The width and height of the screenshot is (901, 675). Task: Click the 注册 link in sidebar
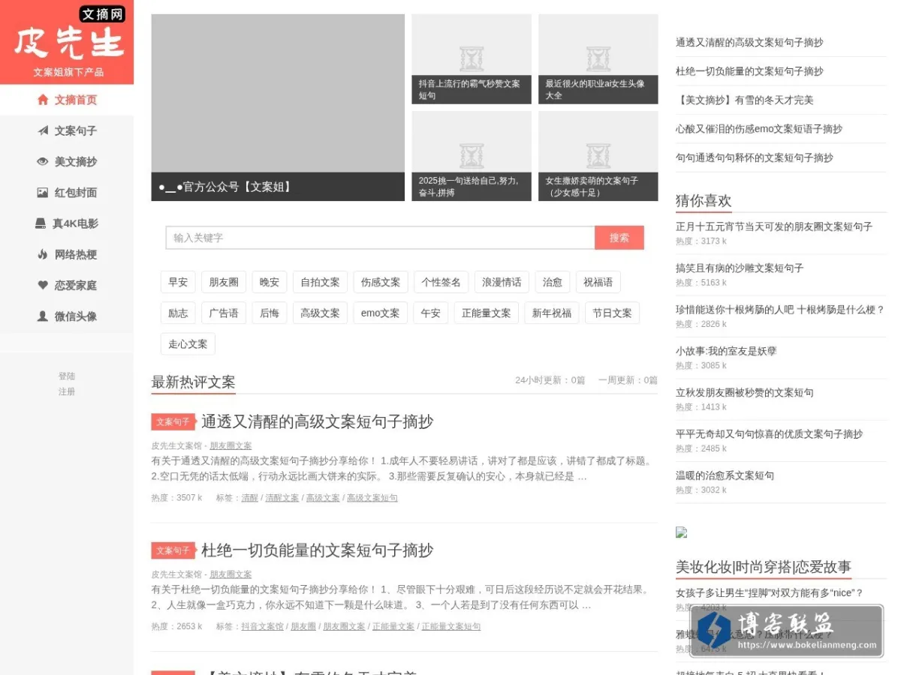pos(67,391)
